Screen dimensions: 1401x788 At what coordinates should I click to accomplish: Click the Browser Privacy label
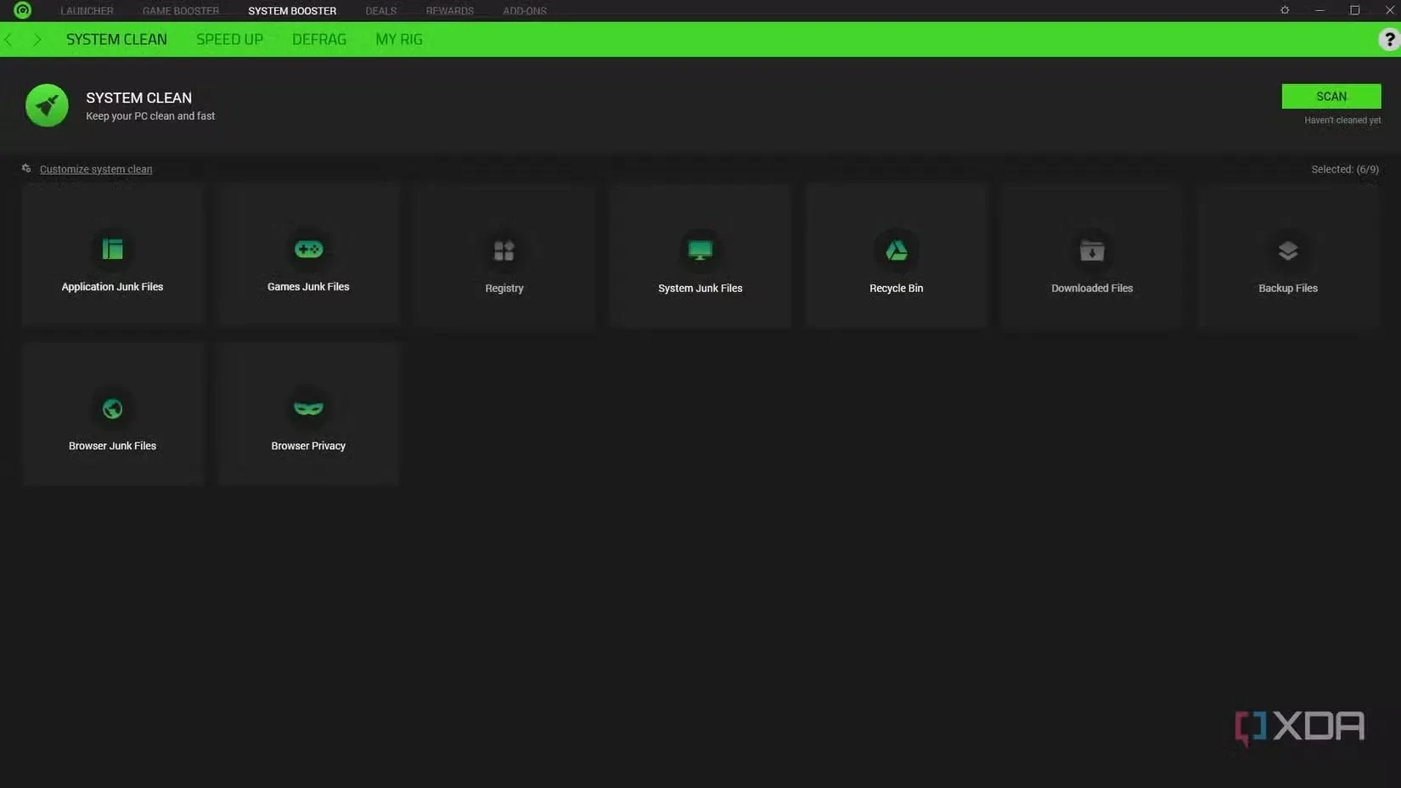pos(308,446)
